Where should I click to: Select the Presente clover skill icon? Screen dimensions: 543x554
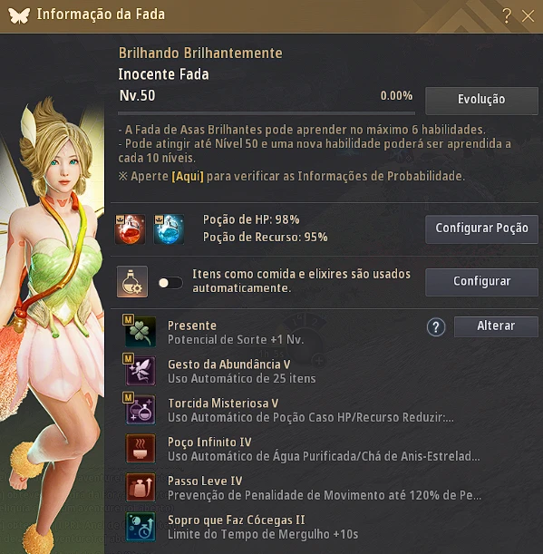pos(141,332)
